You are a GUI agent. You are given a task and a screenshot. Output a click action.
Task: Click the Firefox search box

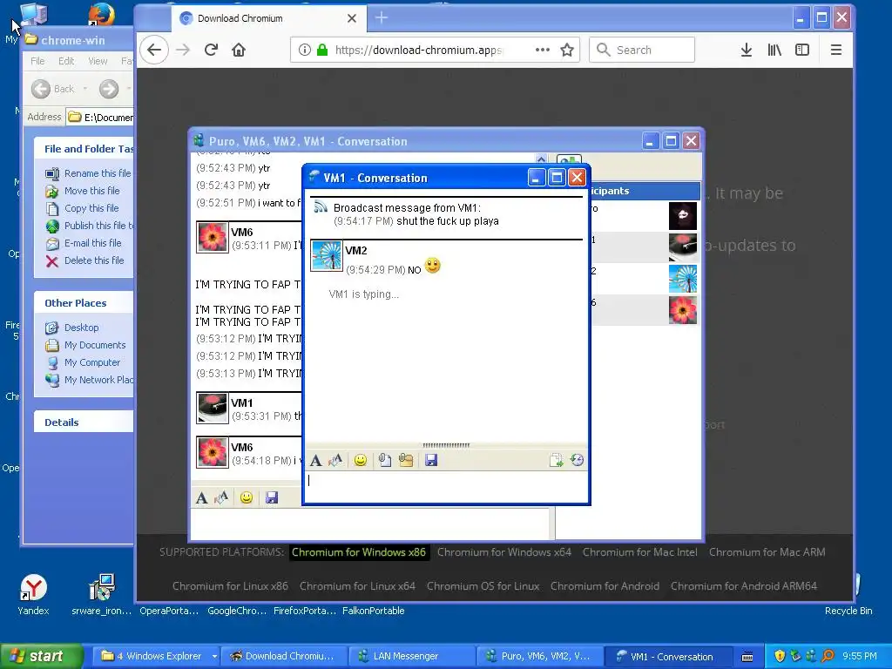(x=642, y=50)
